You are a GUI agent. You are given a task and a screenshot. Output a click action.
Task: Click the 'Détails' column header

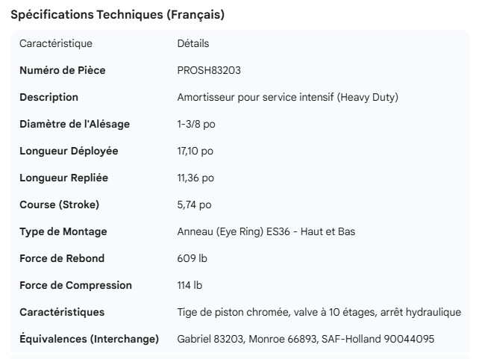(x=193, y=43)
